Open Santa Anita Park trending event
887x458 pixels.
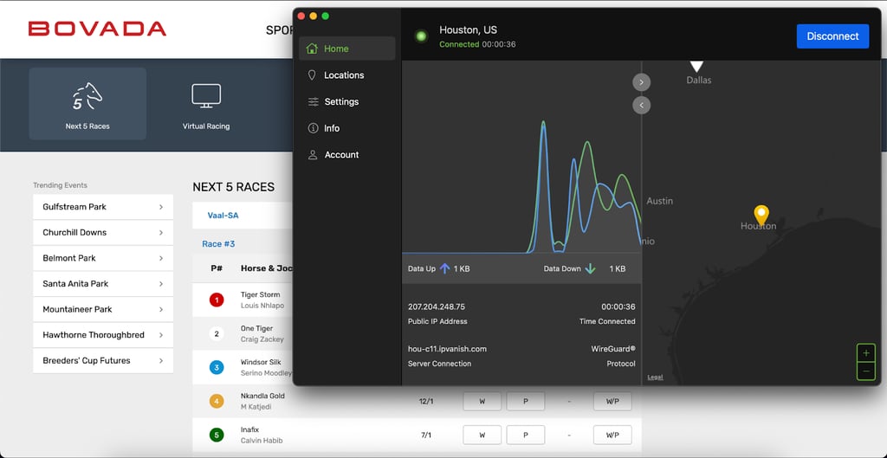click(103, 284)
